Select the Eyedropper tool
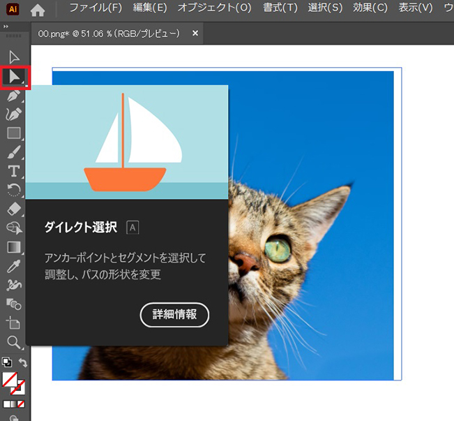This screenshot has height=421, width=454. tap(14, 266)
